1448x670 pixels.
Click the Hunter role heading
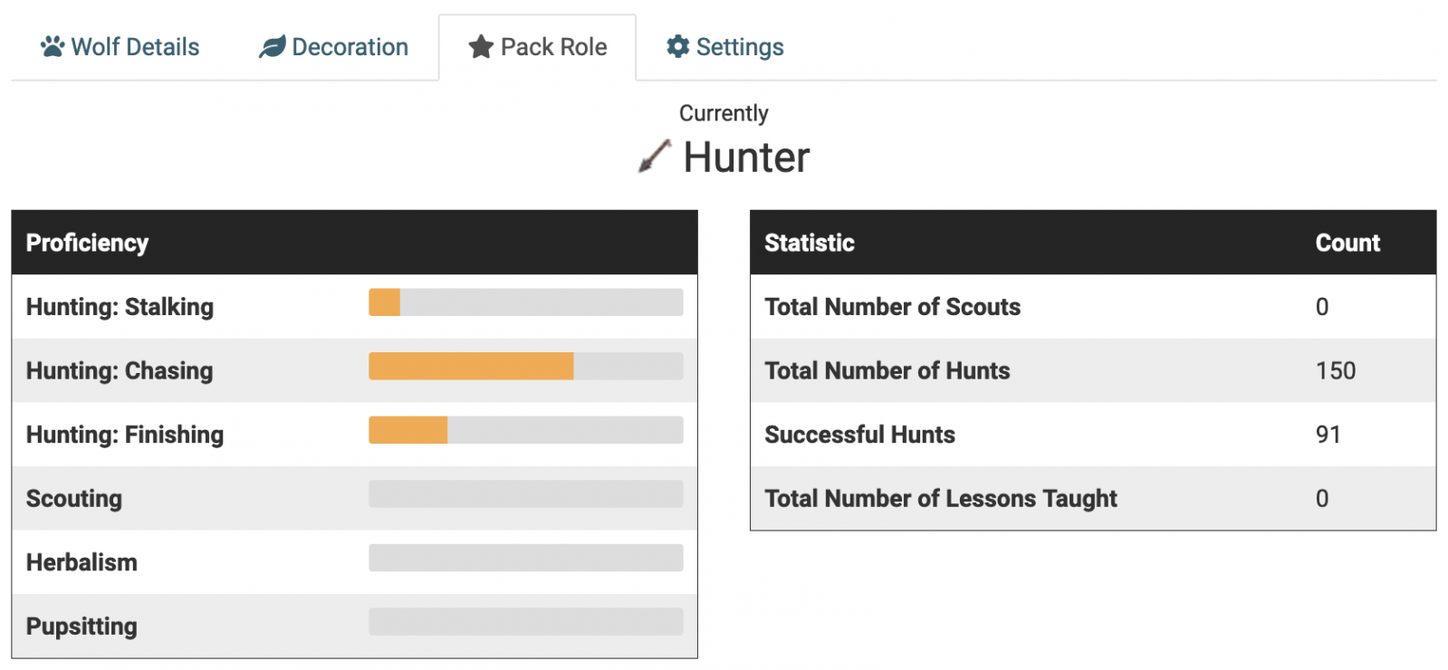coord(746,158)
